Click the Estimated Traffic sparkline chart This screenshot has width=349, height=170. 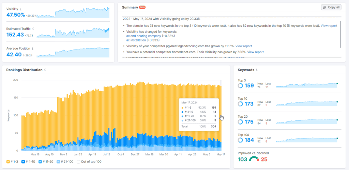pyautogui.click(x=73, y=32)
